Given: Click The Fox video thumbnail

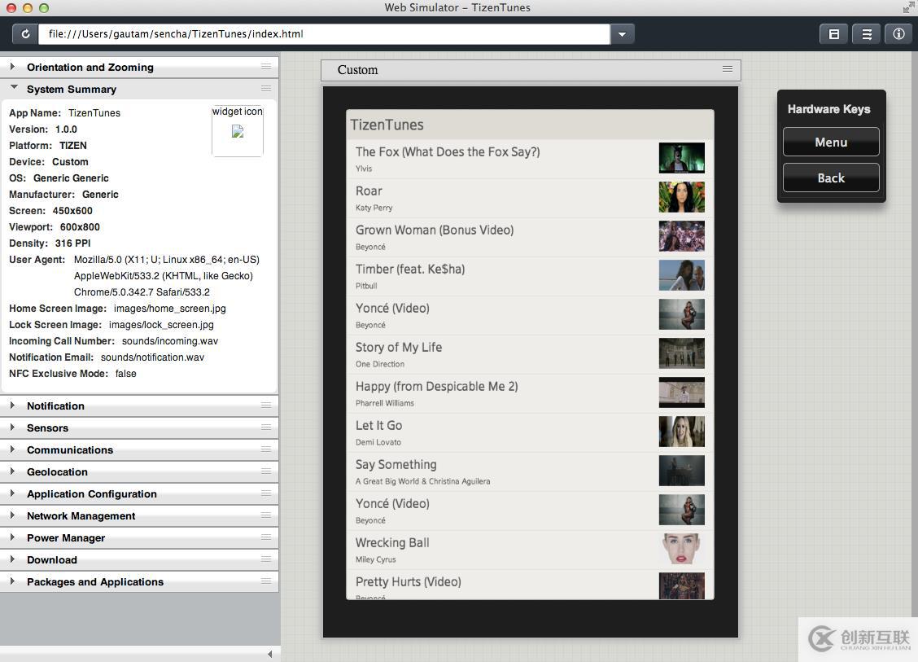Looking at the screenshot, I should pos(681,158).
